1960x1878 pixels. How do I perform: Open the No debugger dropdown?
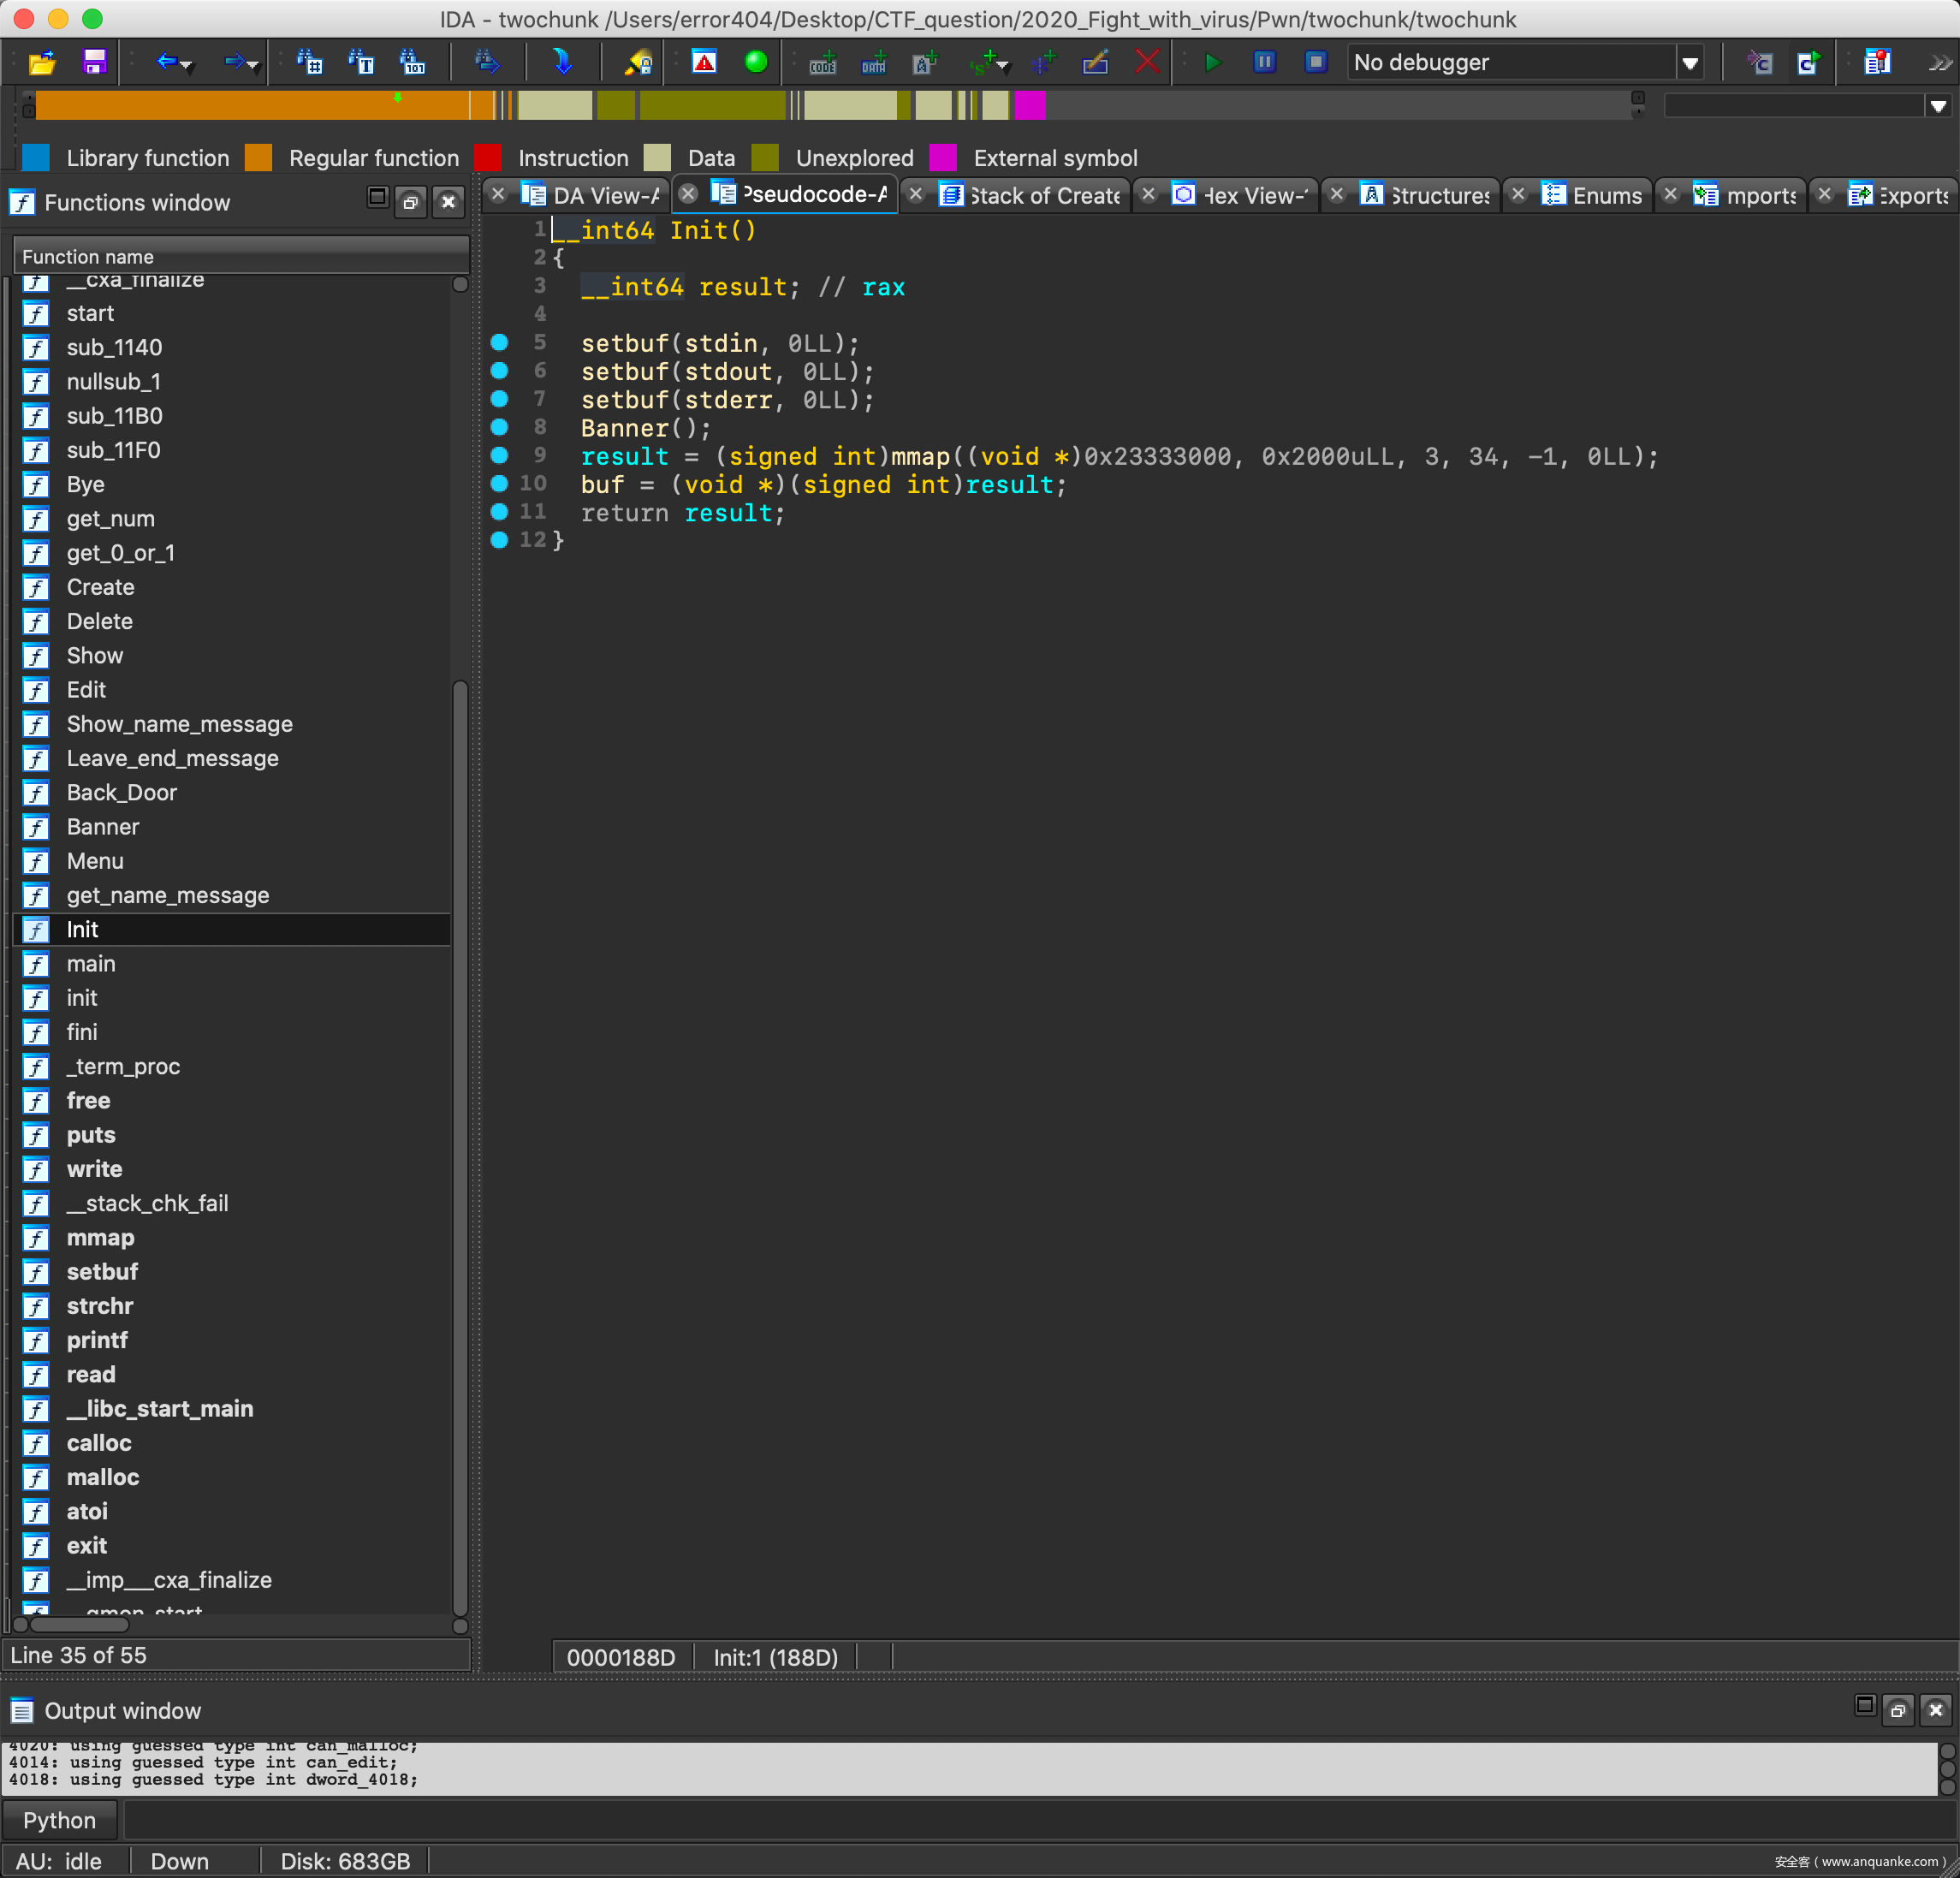(x=1690, y=63)
